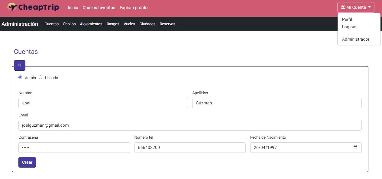Click inside the Contraseña password field
This screenshot has width=382, height=179.
point(74,147)
